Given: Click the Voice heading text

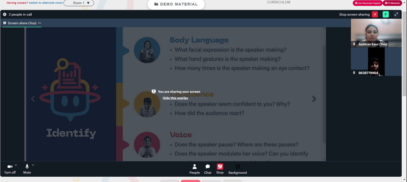Looking at the screenshot, I should click(181, 135).
